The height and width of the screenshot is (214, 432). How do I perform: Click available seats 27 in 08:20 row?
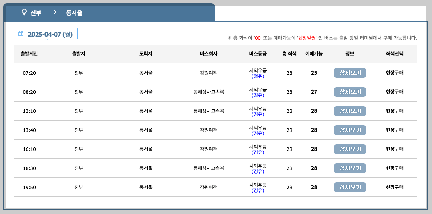tap(314, 92)
